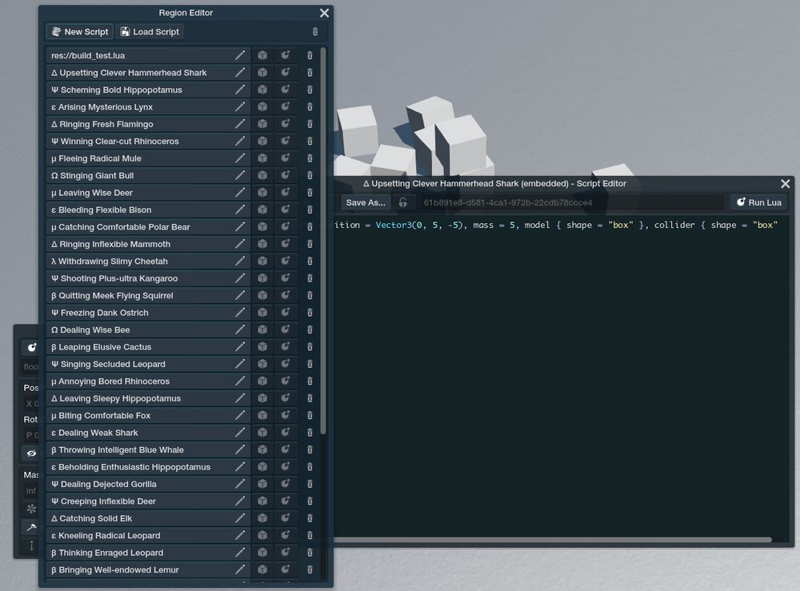Toggle the lock icon next to Save As

(403, 202)
